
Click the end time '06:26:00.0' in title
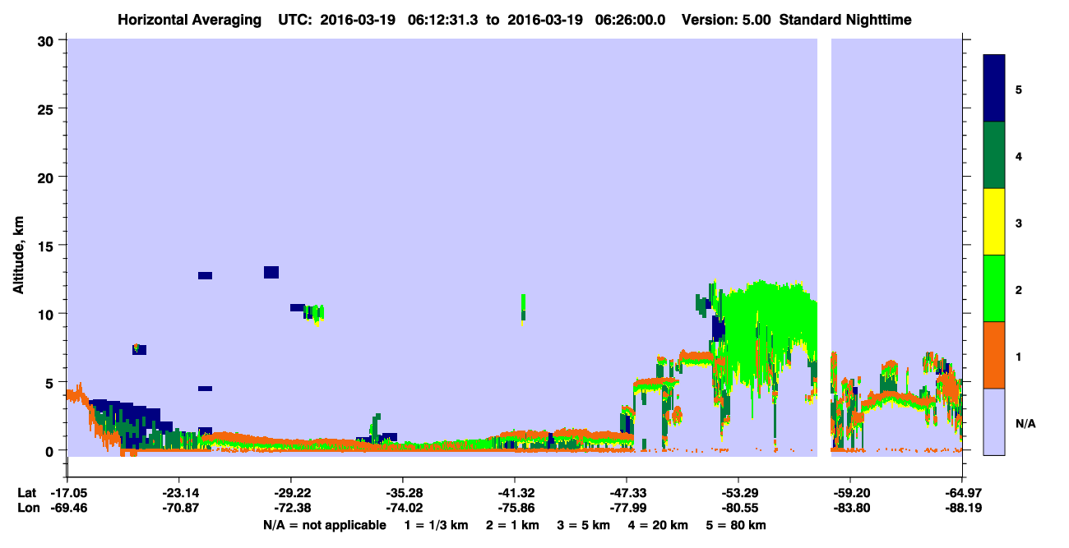coord(631,19)
